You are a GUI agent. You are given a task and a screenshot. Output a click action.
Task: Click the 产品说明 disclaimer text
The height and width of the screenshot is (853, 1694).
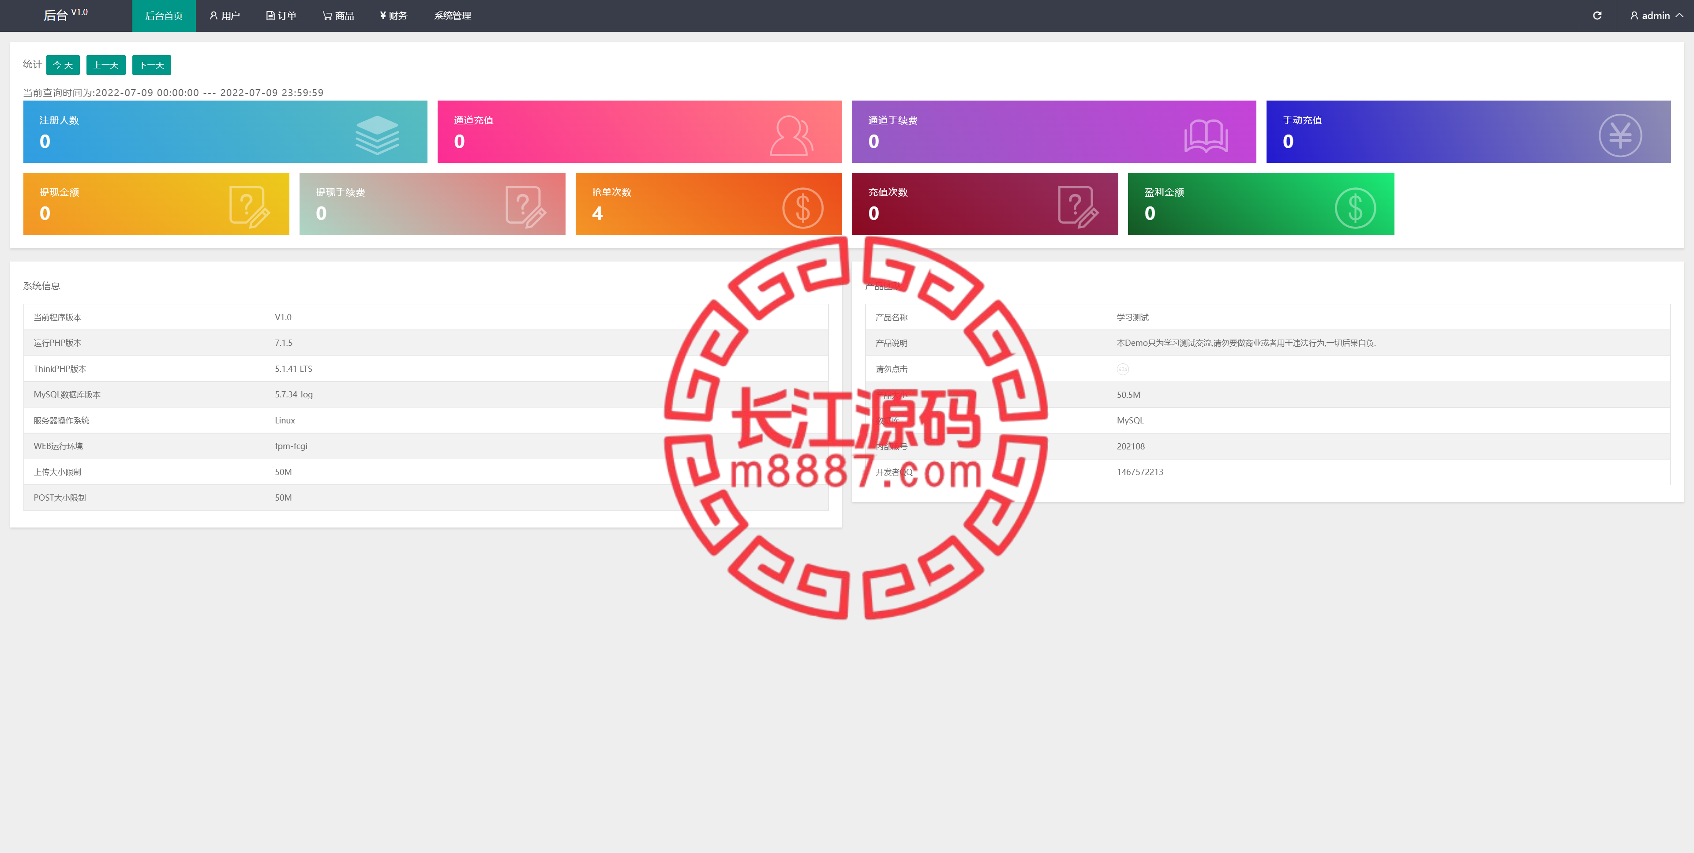click(x=1245, y=343)
